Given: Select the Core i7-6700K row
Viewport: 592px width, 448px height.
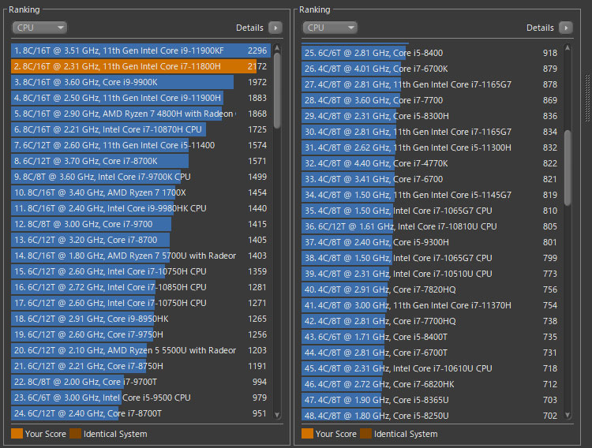Looking at the screenshot, I should click(x=431, y=69).
